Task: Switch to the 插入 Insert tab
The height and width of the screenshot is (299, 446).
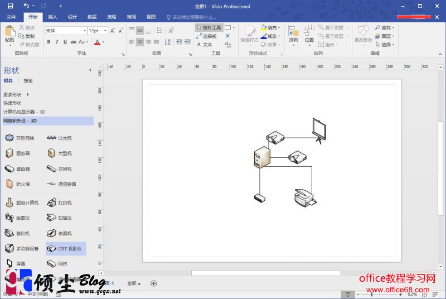Action: [52, 17]
